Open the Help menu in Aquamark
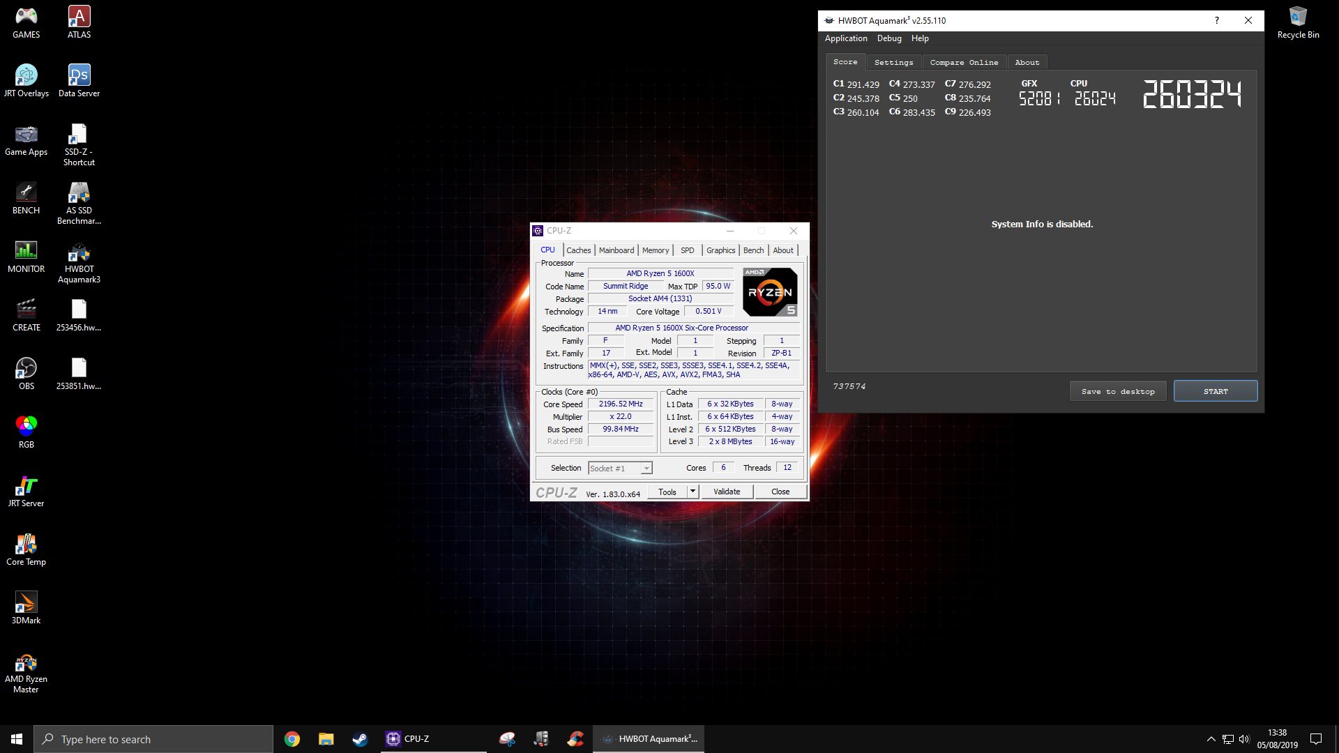 click(920, 38)
